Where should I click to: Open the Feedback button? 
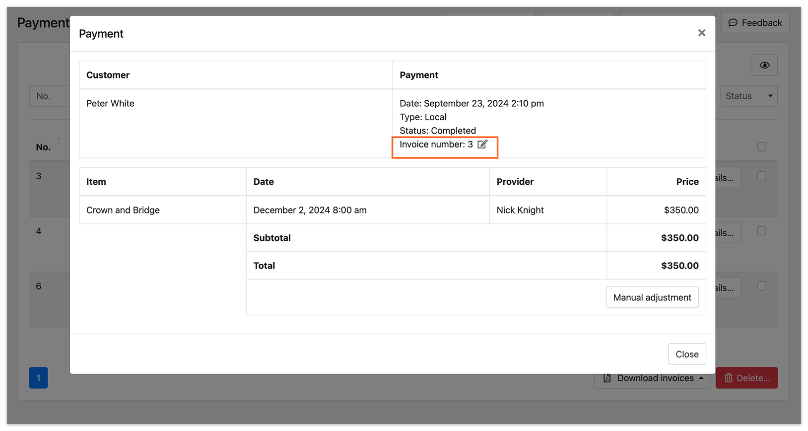click(x=755, y=23)
